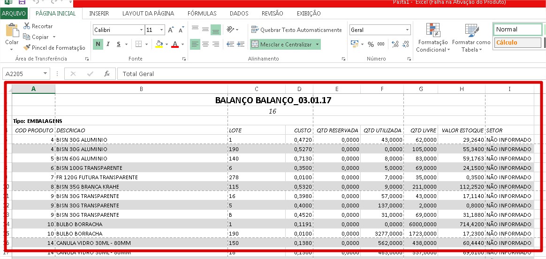Image resolution: width=546 pixels, height=259 pixels.
Task: Apply the yellow fill color bucket
Action: [x=159, y=45]
